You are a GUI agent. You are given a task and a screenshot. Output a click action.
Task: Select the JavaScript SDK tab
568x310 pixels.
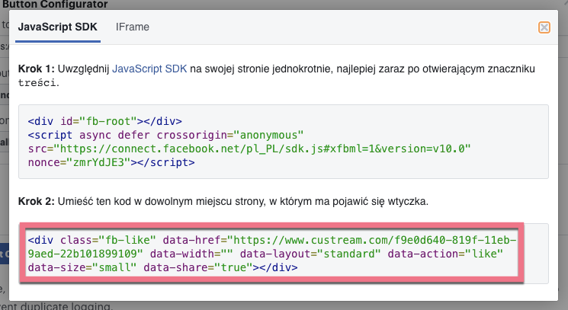59,27
